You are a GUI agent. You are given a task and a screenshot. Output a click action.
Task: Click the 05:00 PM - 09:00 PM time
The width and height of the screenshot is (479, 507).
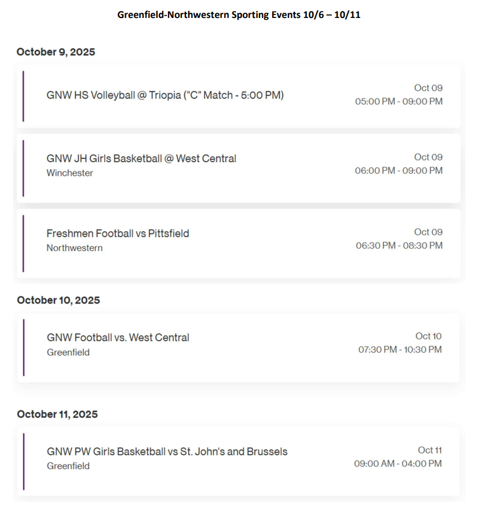398,101
